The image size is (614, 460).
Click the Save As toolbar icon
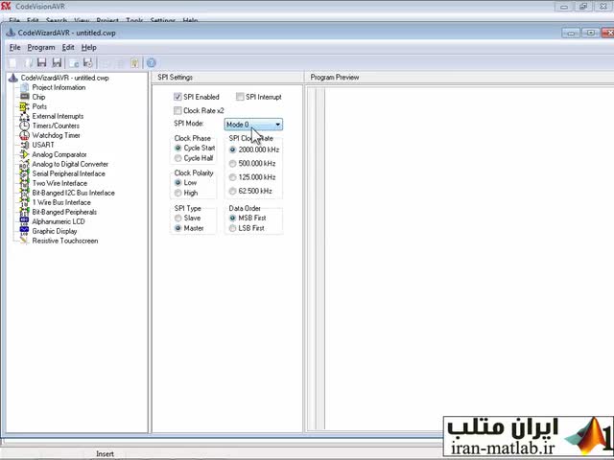(58, 62)
